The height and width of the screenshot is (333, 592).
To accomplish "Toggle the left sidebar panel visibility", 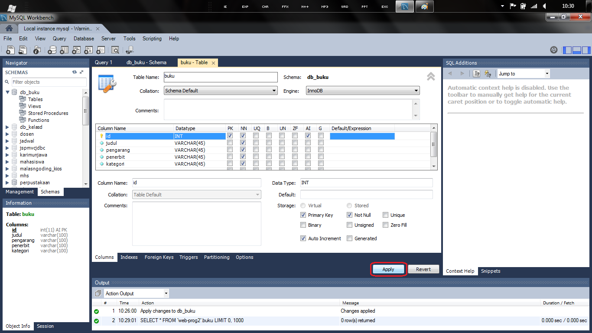I will tap(567, 50).
